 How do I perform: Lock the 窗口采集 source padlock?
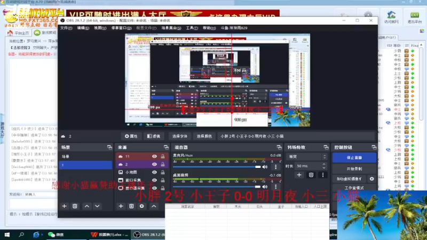point(163,180)
